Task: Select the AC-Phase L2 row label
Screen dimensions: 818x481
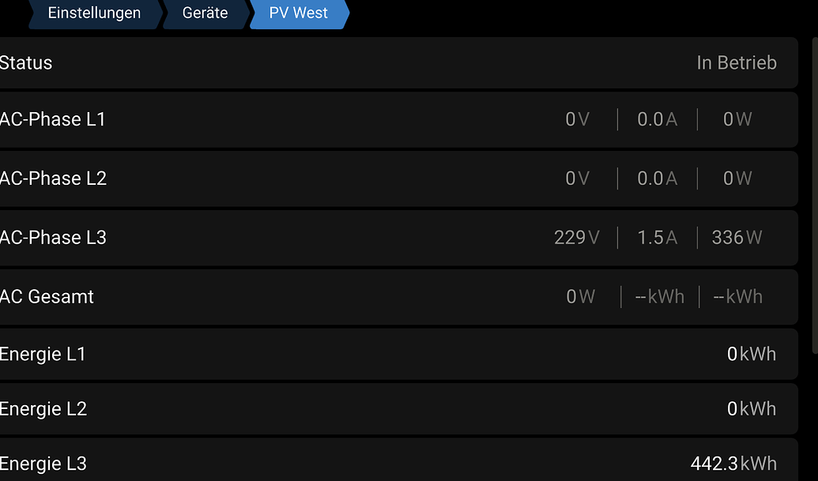Action: pyautogui.click(x=53, y=178)
